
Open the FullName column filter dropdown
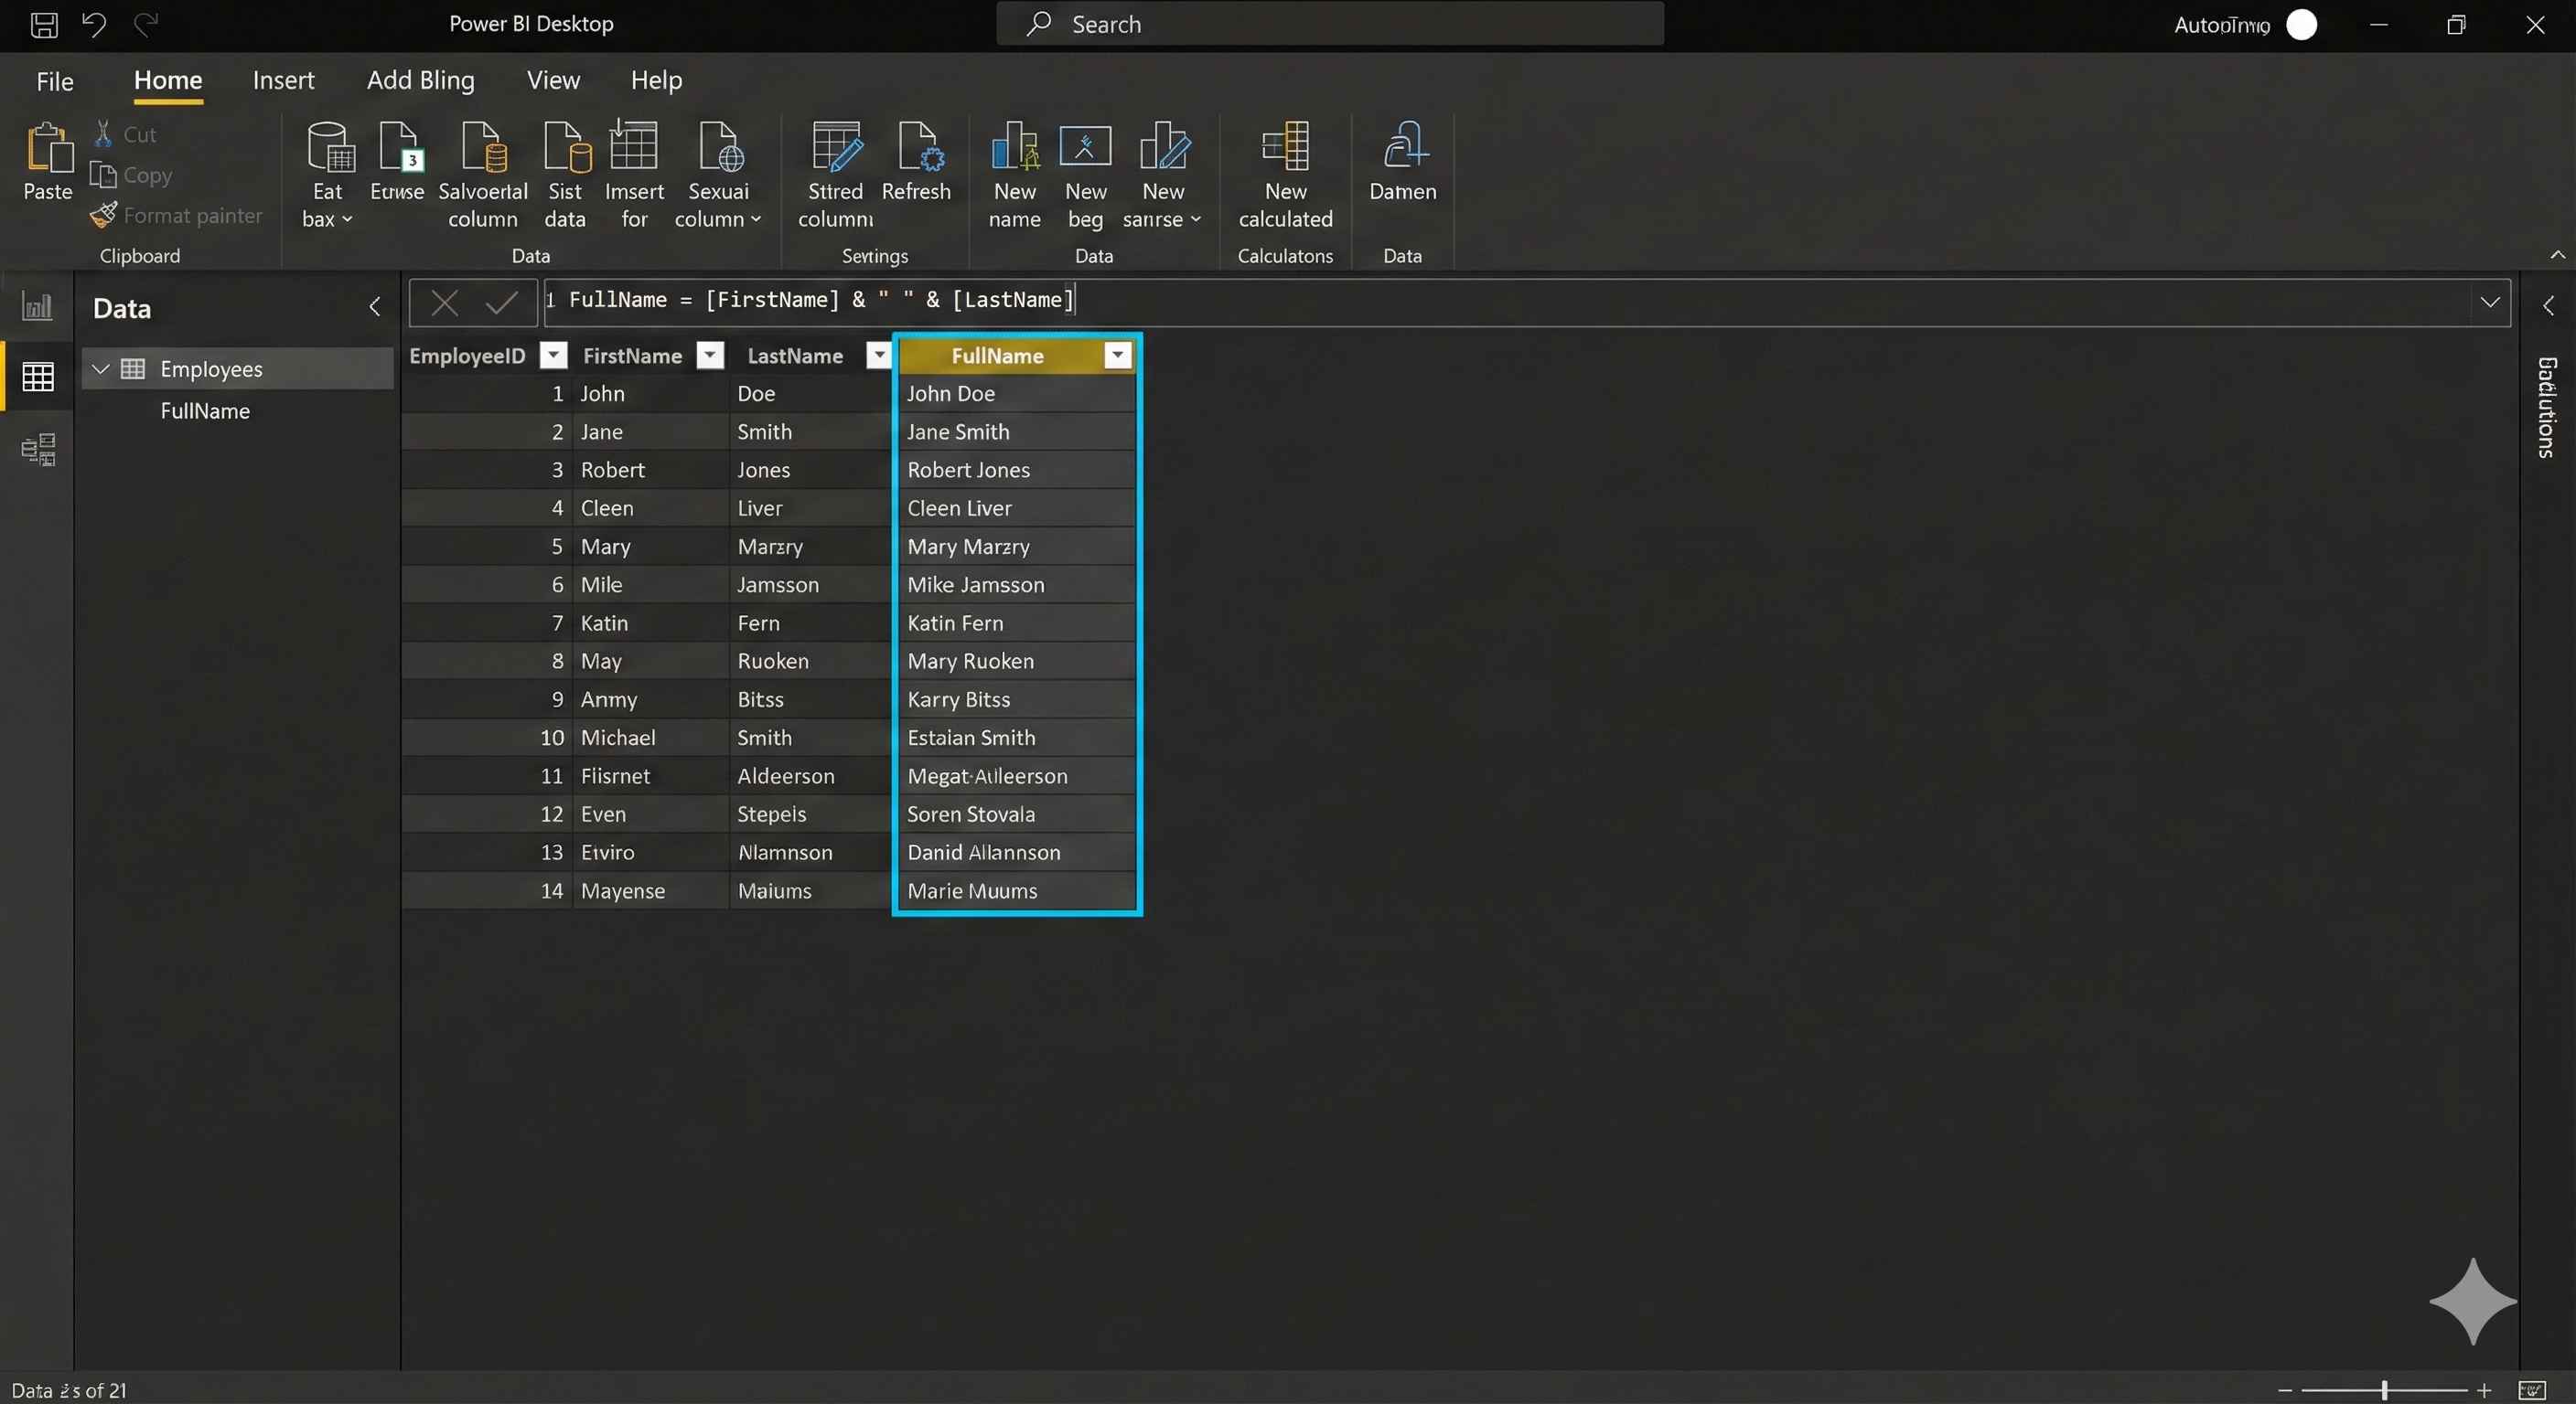[1117, 356]
